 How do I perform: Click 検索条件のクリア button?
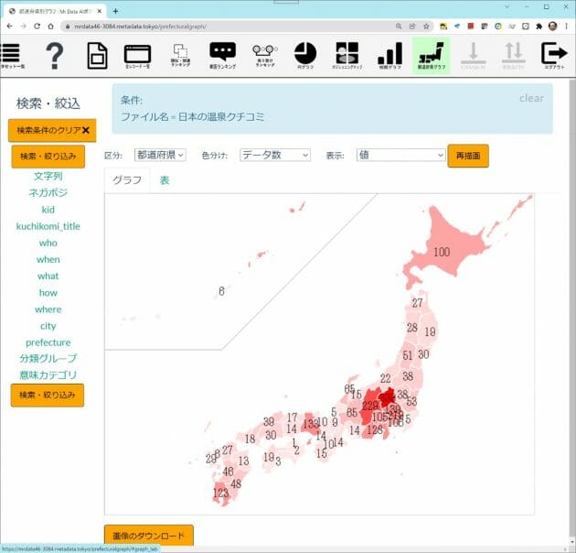(x=52, y=130)
